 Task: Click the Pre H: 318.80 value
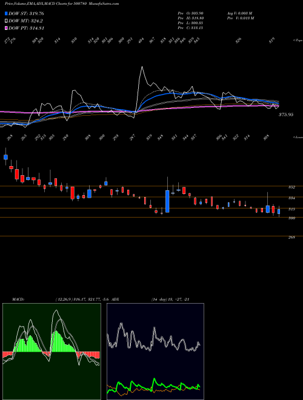190,18
